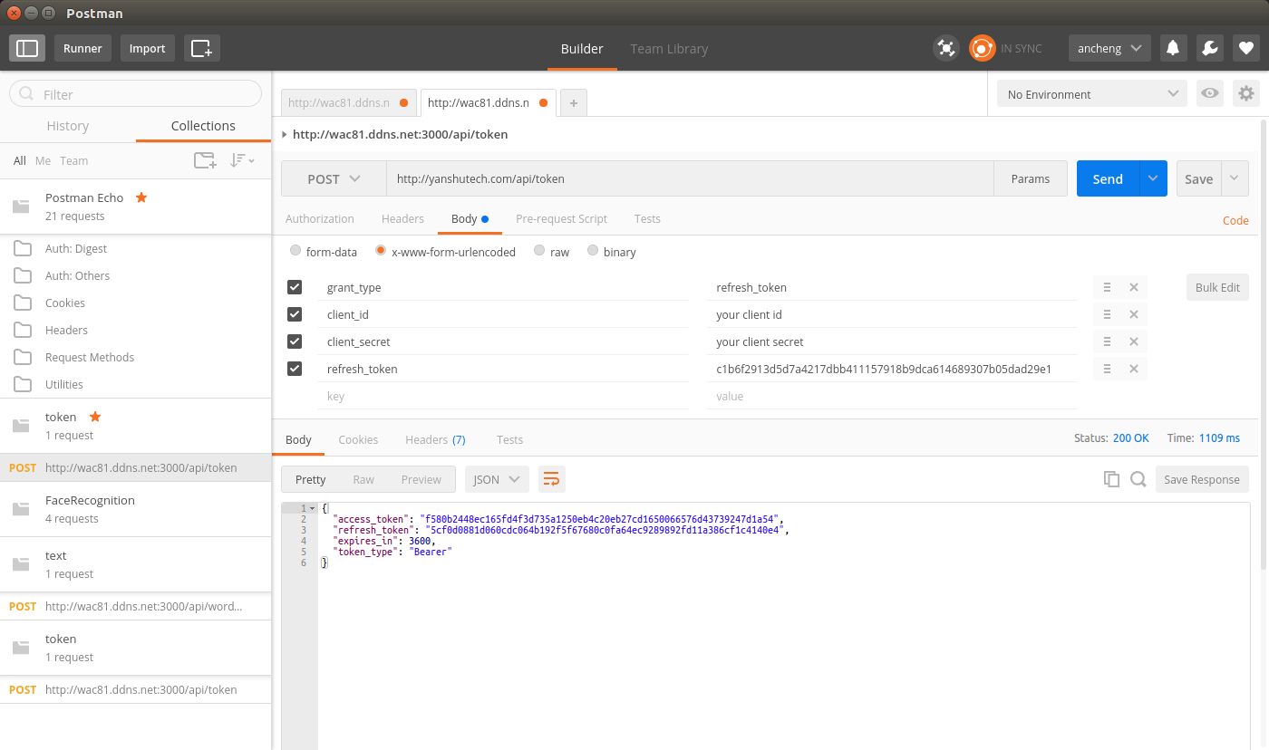Screen dimensions: 1269x750
Task: Open the response Cookies tab
Action: (x=358, y=439)
